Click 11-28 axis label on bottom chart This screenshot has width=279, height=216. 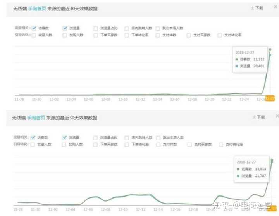[x=18, y=209]
